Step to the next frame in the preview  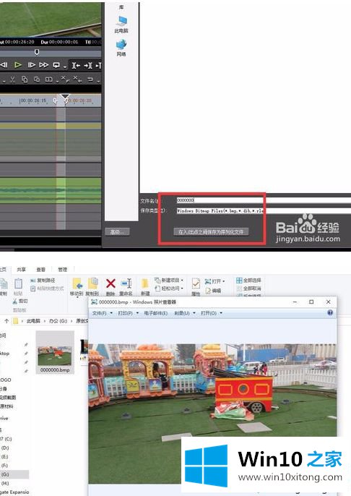pos(31,65)
